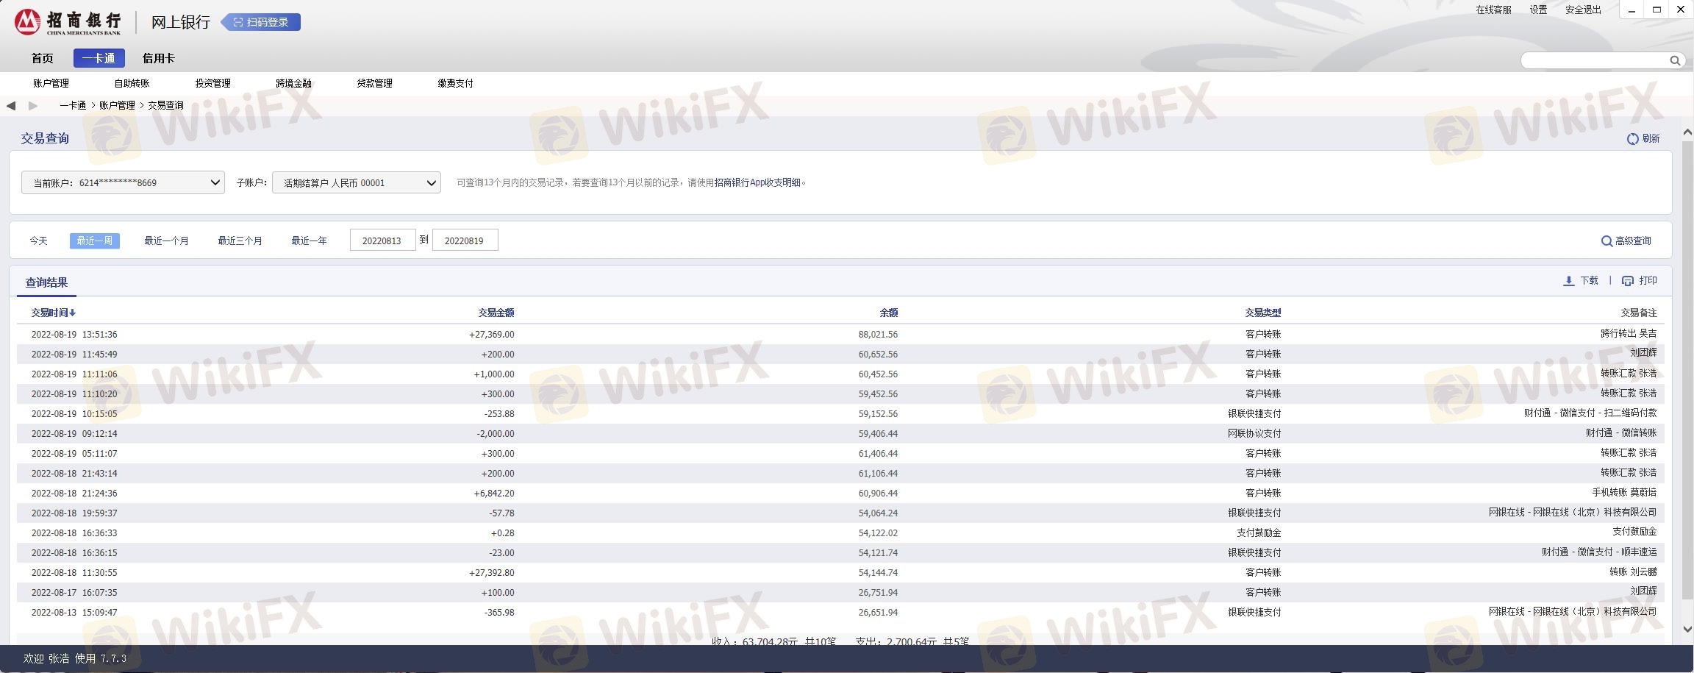Screen dimensions: 1694x673
Task: Click the 下载 download icon
Action: tap(1568, 281)
